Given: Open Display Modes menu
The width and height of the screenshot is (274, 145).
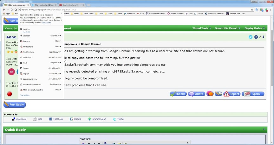Looking at the screenshot, I should point(254,28).
